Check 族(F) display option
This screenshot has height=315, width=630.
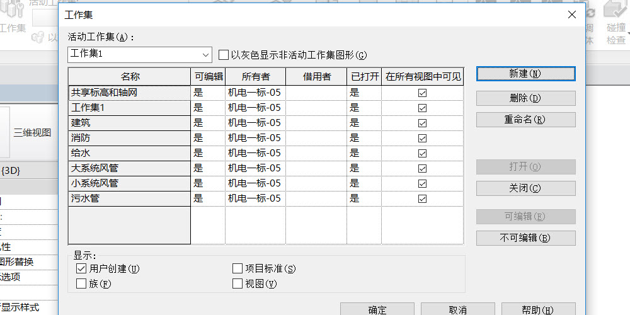81,283
